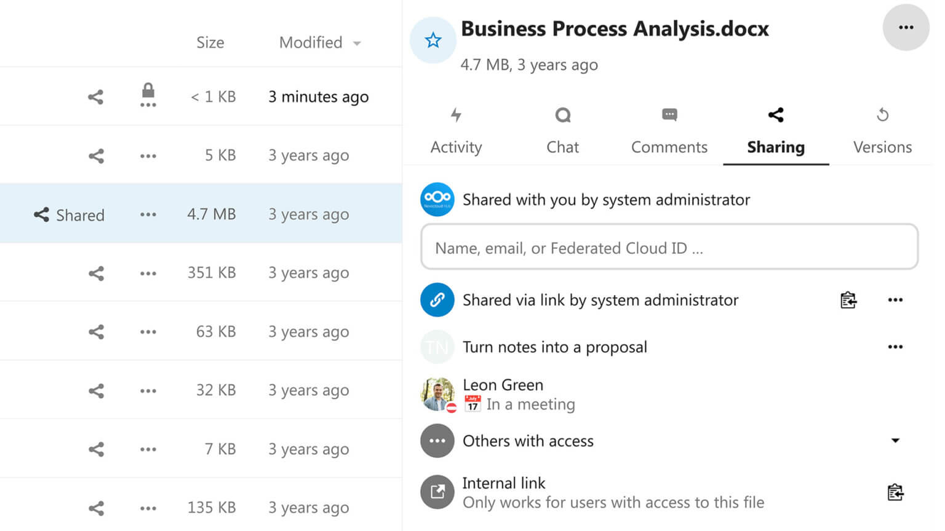Image resolution: width=945 pixels, height=531 pixels.
Task: Open the Versions tab
Action: (882, 130)
